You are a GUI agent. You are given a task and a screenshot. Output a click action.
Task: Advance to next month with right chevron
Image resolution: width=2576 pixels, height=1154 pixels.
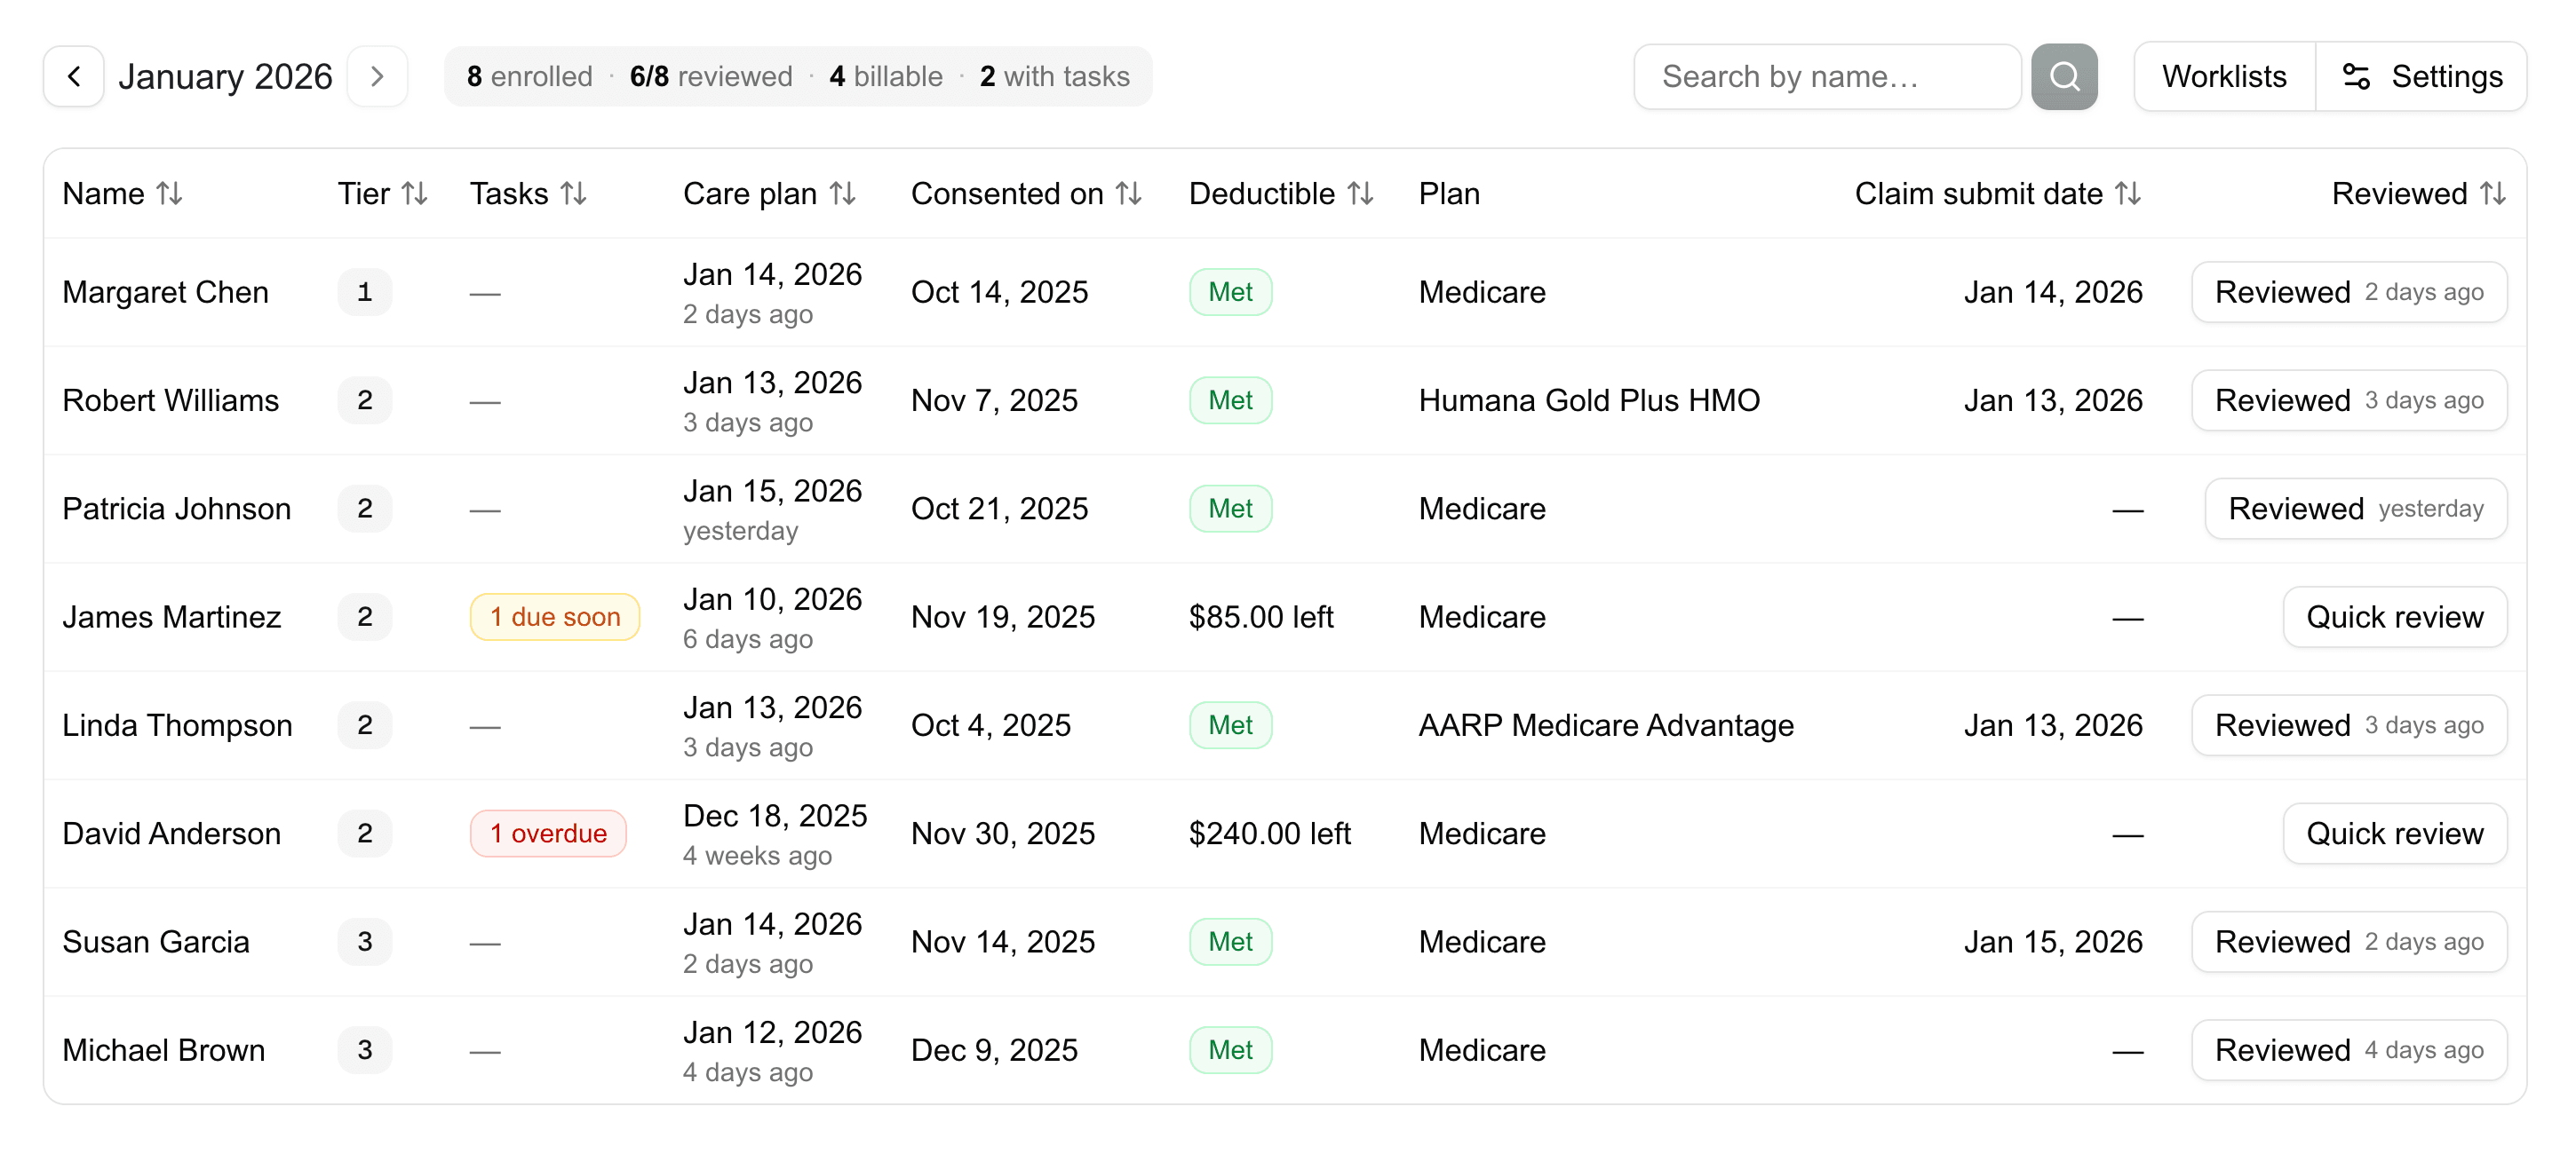pos(377,76)
